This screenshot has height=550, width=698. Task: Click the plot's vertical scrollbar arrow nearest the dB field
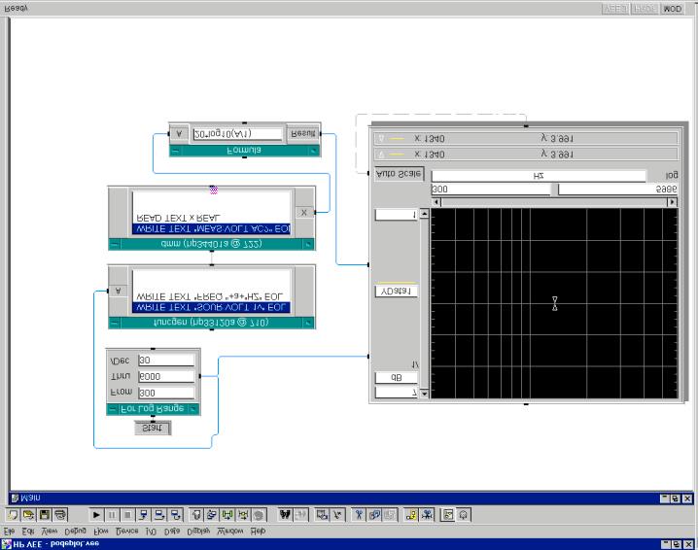(x=424, y=394)
